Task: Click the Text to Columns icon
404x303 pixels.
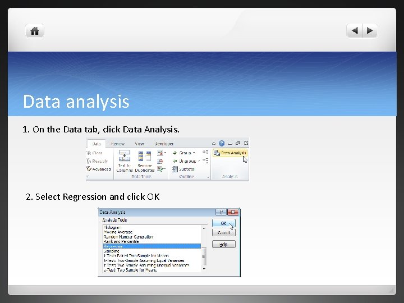Action: [125, 155]
